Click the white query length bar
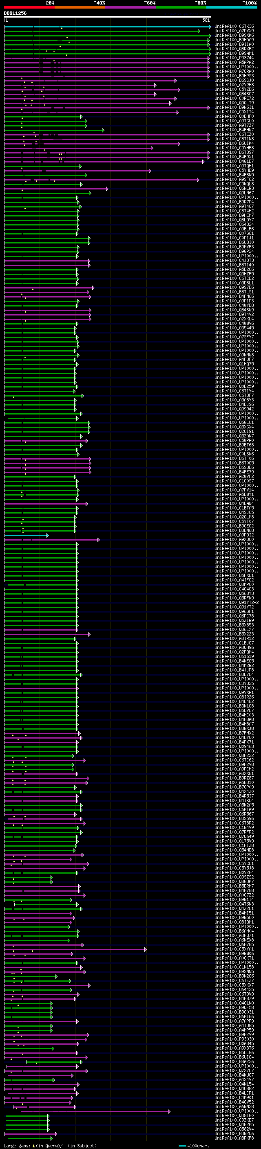The width and height of the screenshot is (261, 1149). tap(108, 17)
